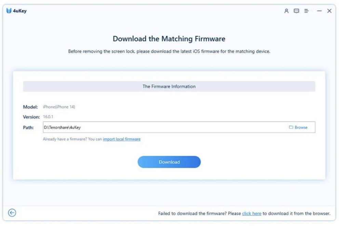This screenshot has width=350, height=226.
Task: Open the import local firmware link
Action: point(122,139)
